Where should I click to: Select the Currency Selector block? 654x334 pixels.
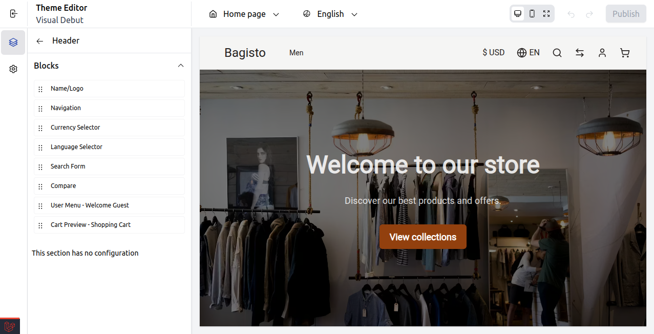(109, 128)
